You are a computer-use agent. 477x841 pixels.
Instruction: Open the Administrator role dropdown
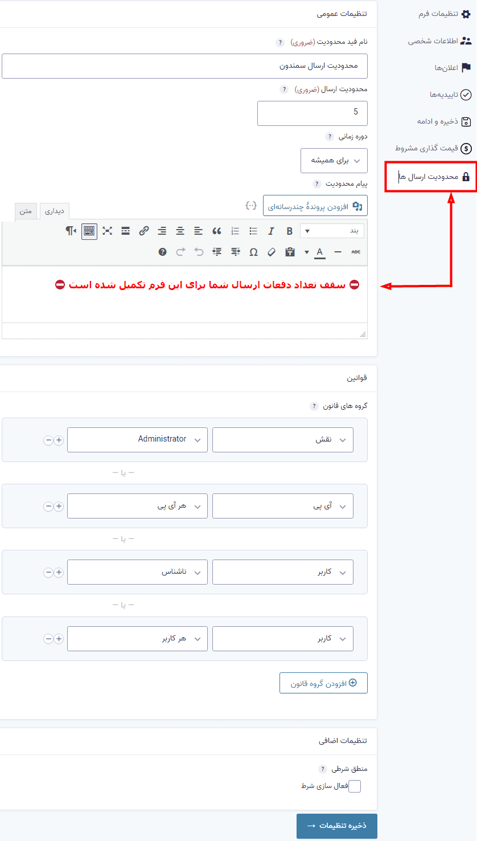pyautogui.click(x=137, y=440)
